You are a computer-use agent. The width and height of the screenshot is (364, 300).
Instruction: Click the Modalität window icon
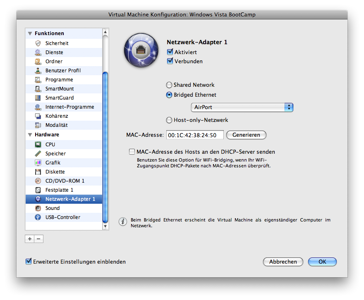[38, 125]
